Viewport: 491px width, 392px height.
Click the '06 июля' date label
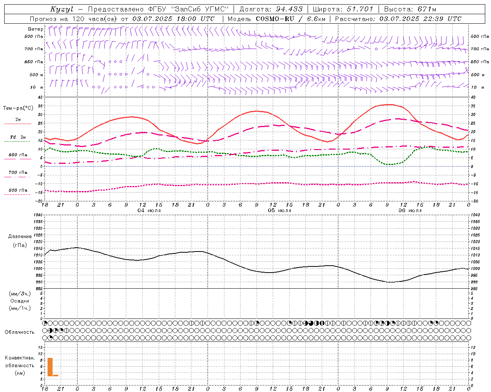(x=410, y=211)
